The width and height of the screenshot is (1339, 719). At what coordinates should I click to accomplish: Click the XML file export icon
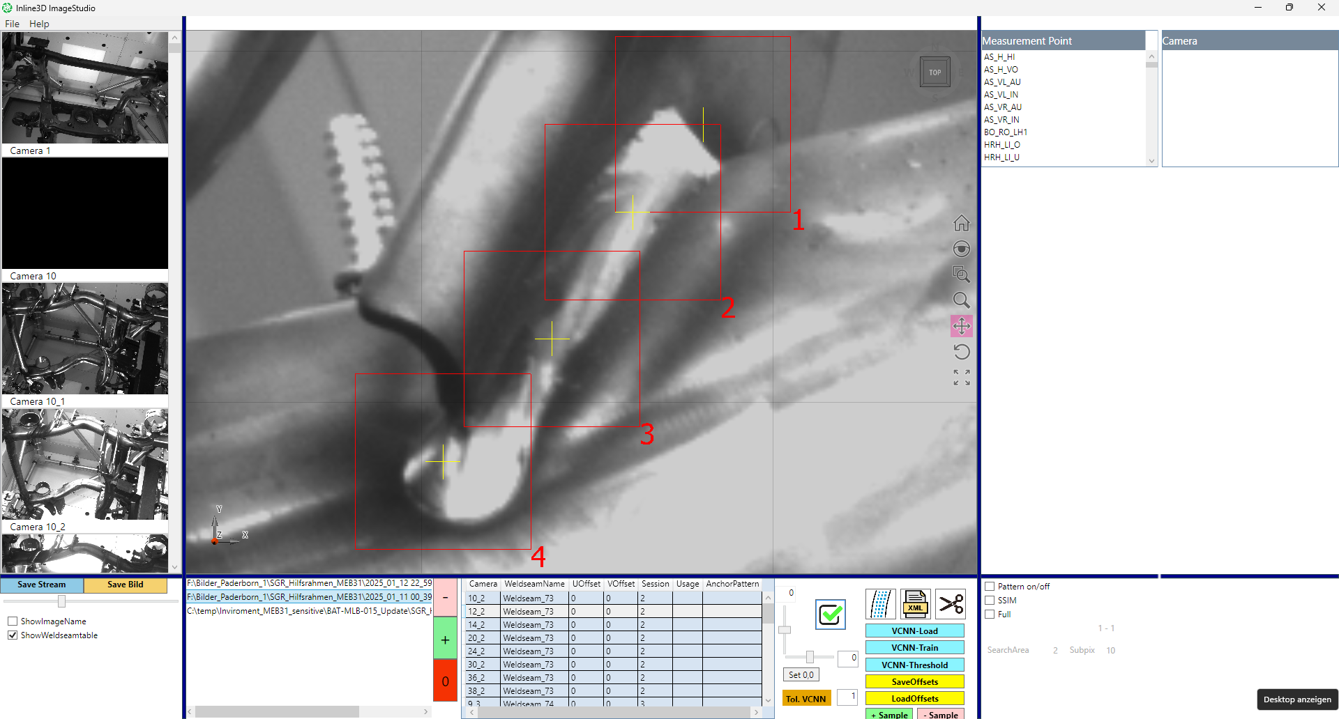(916, 604)
